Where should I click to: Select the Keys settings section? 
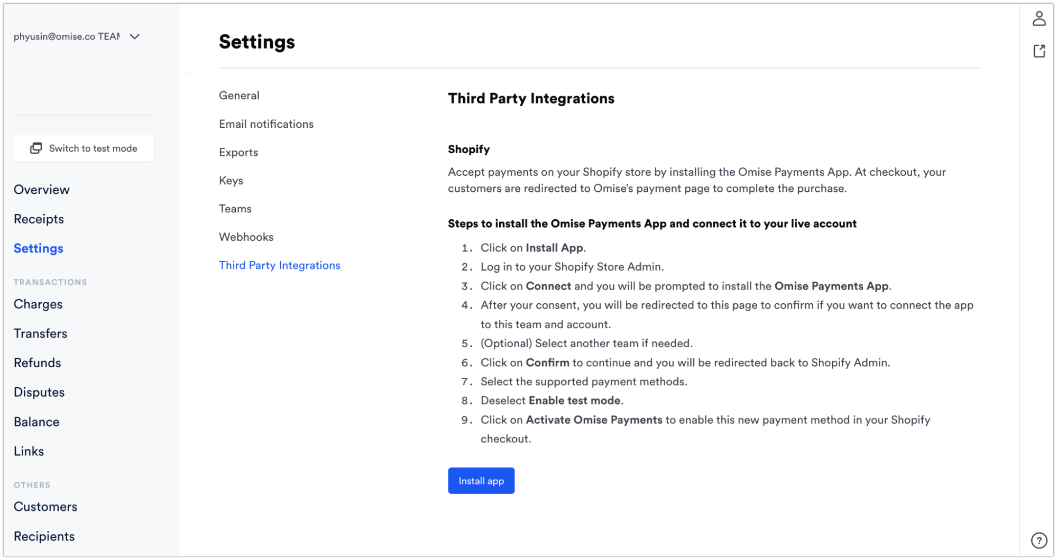231,180
